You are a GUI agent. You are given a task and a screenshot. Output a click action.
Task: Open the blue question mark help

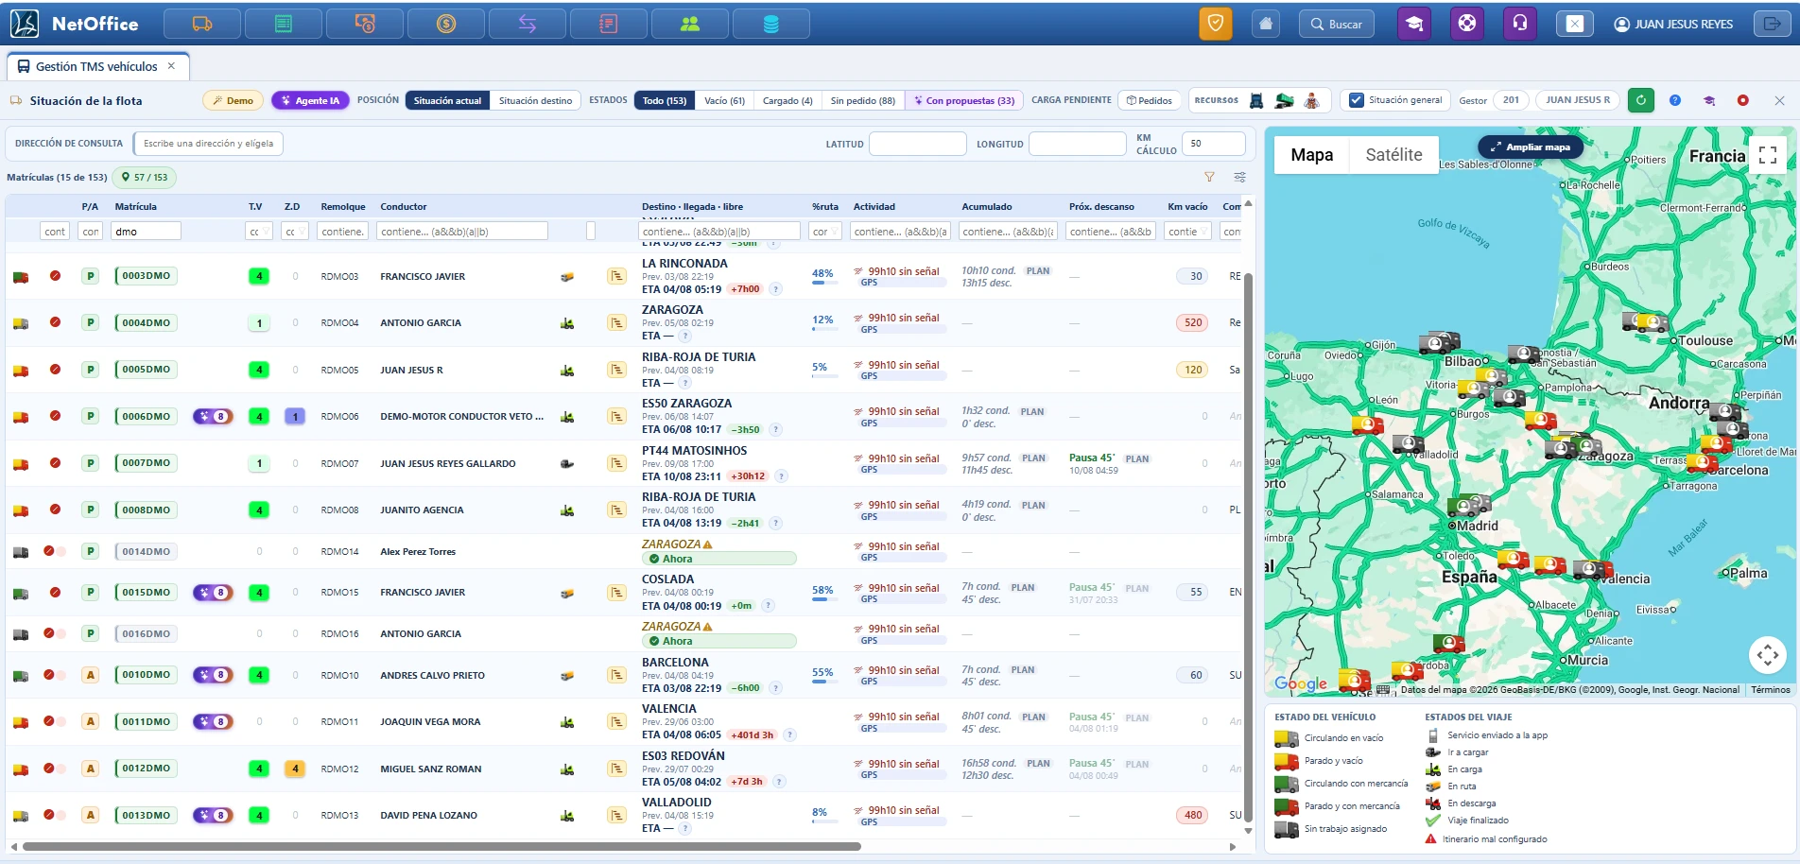pyautogui.click(x=1675, y=100)
